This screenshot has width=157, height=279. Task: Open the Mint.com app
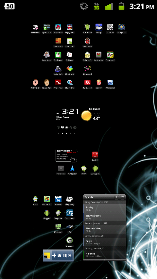coord(58,226)
